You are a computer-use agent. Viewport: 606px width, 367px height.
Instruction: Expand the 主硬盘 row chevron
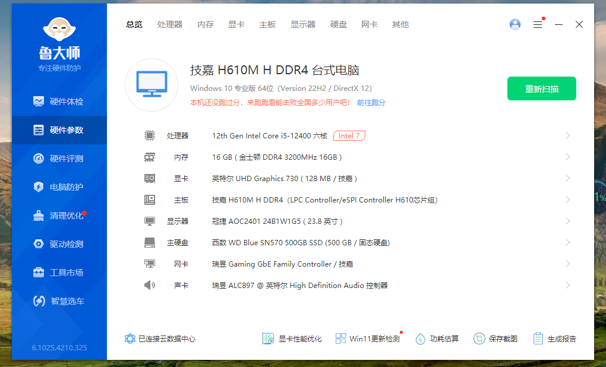pos(568,242)
